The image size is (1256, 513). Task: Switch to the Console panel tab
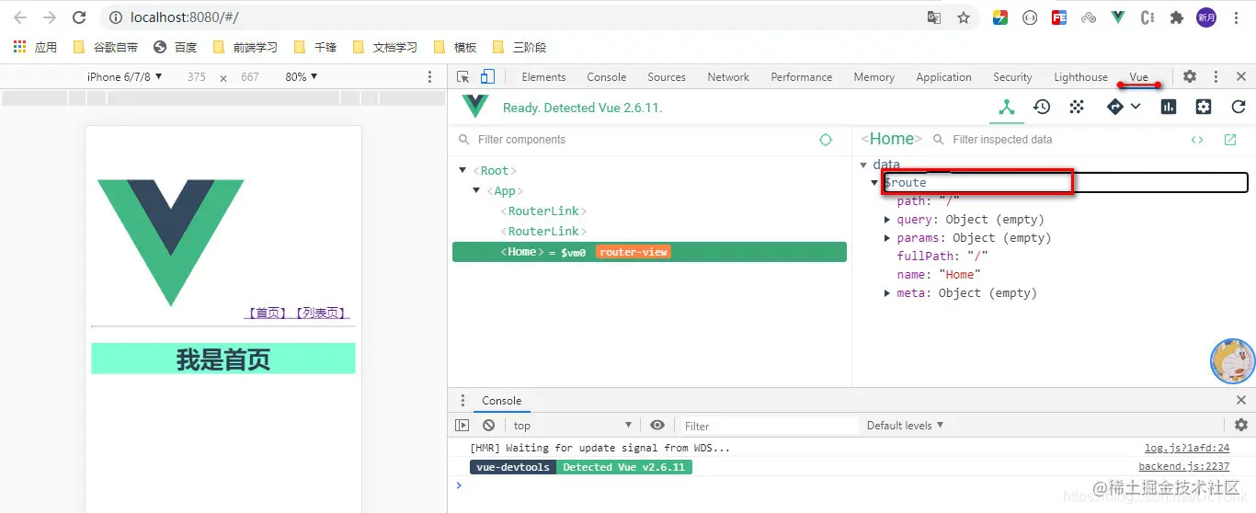click(607, 77)
